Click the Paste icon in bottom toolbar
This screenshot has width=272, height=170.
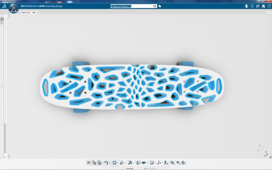(x=99, y=163)
